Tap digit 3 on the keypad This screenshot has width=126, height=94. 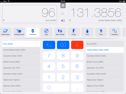coord(77,77)
